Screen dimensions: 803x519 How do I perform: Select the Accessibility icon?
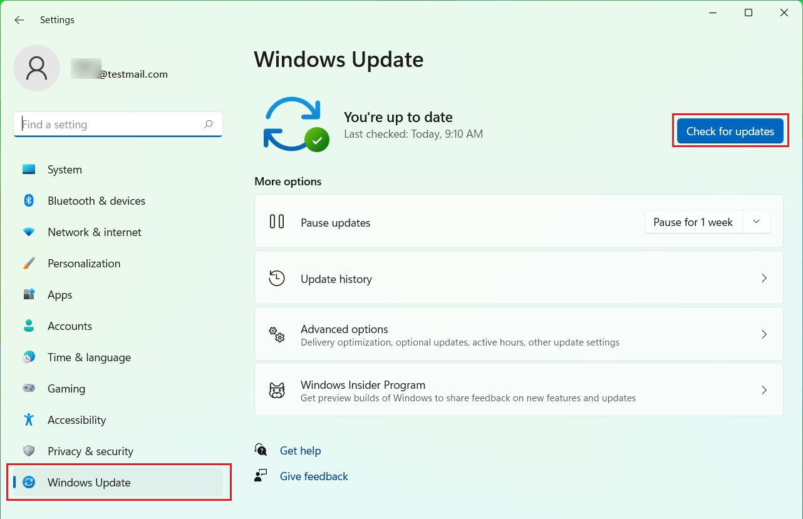29,419
